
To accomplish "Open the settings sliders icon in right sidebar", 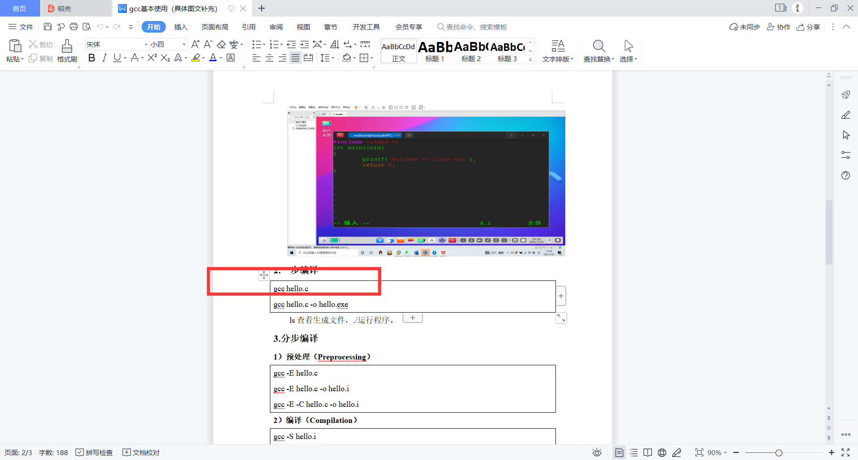I will click(845, 155).
